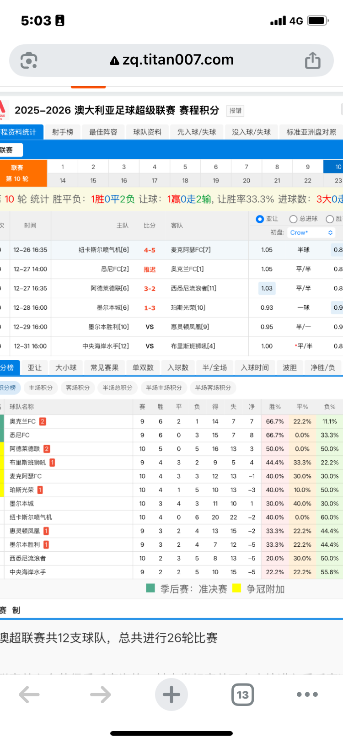This screenshot has height=743, width=343.
Task: Select round 5 in the round grid
Action: (x=185, y=167)
